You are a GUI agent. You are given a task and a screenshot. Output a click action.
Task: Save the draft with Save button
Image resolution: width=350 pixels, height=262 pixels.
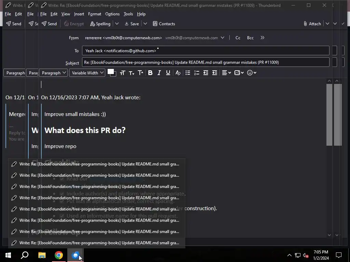132,24
